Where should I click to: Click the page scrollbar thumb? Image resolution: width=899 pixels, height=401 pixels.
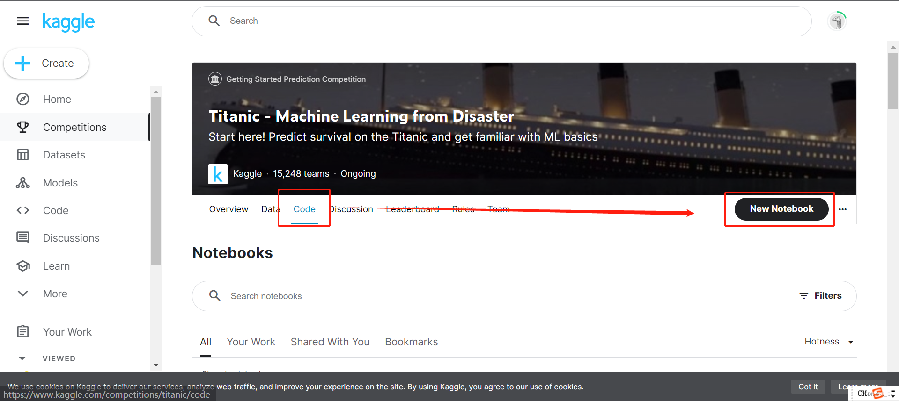point(893,81)
